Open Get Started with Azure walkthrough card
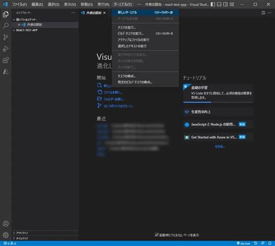This screenshot has width=275, height=246. pyautogui.click(x=218, y=137)
